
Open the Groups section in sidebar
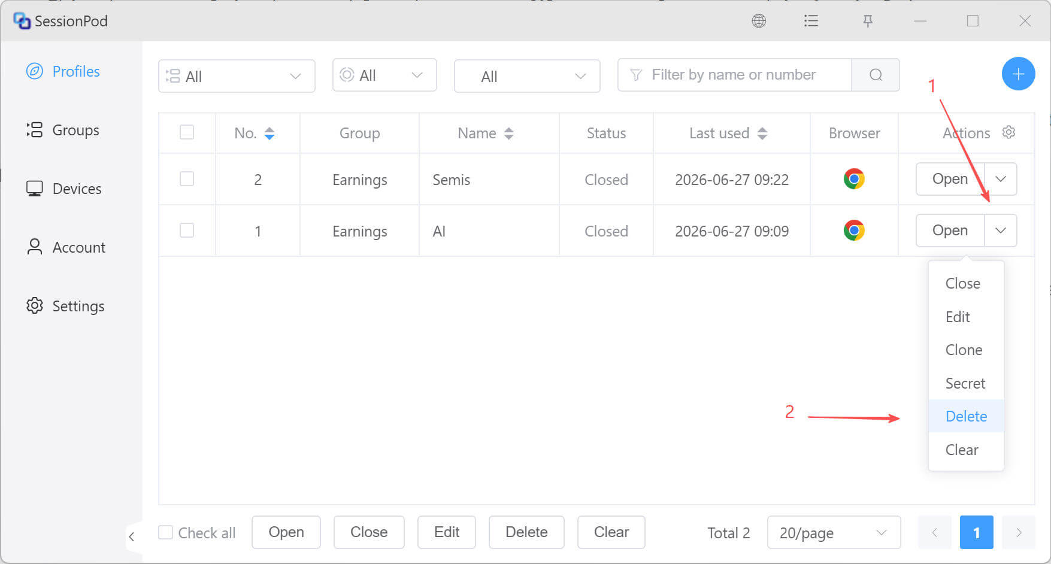[63, 130]
